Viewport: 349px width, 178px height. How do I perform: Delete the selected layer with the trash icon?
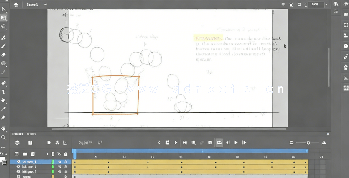click(x=33, y=154)
